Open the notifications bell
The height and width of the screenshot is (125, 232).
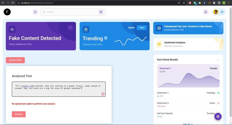pos(206,12)
